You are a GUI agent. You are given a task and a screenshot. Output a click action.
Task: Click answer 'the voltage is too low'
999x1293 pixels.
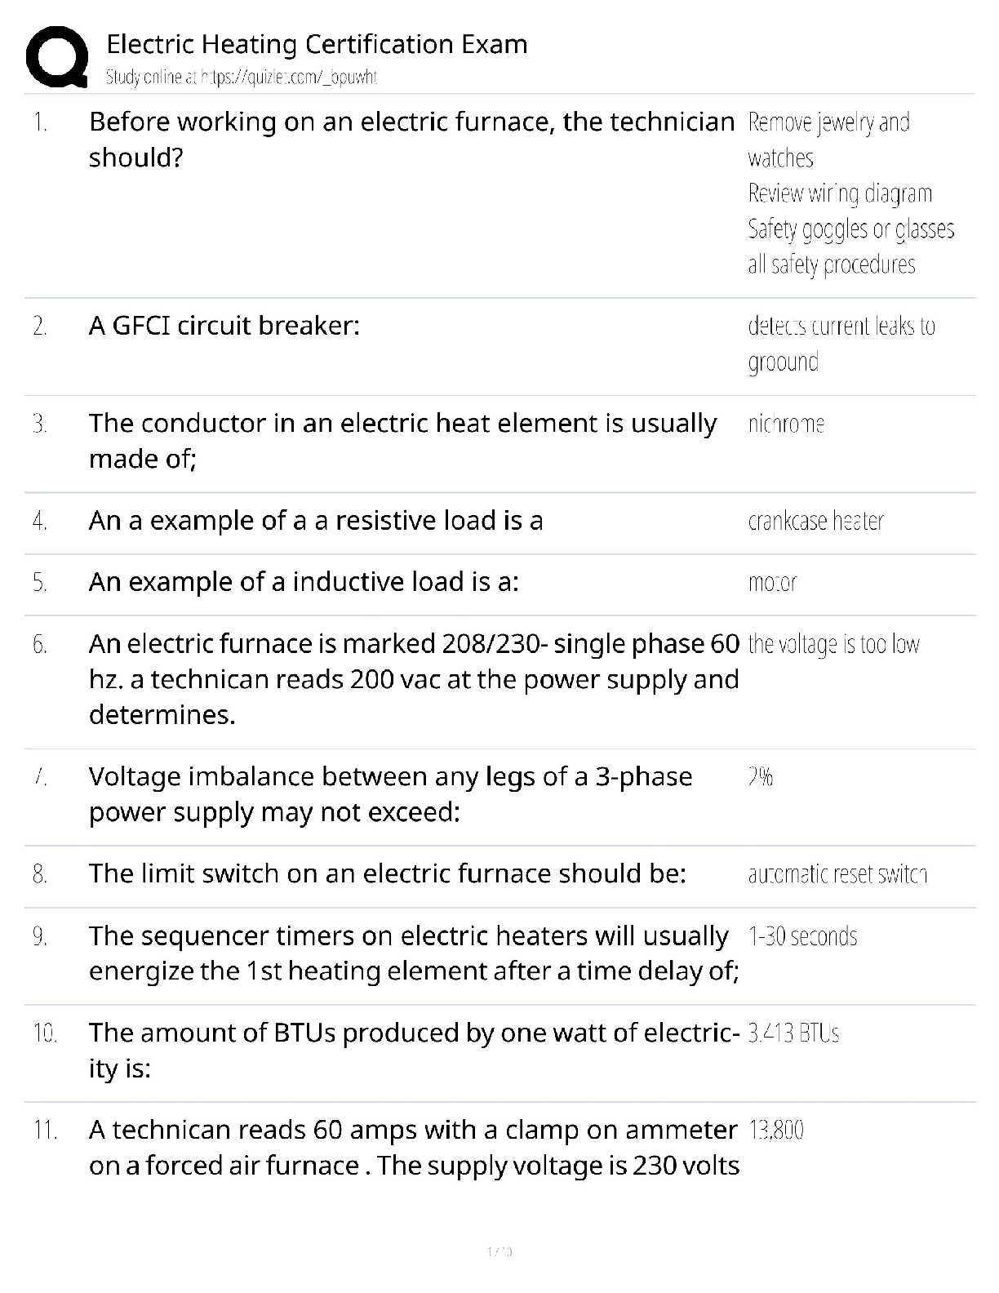point(833,645)
